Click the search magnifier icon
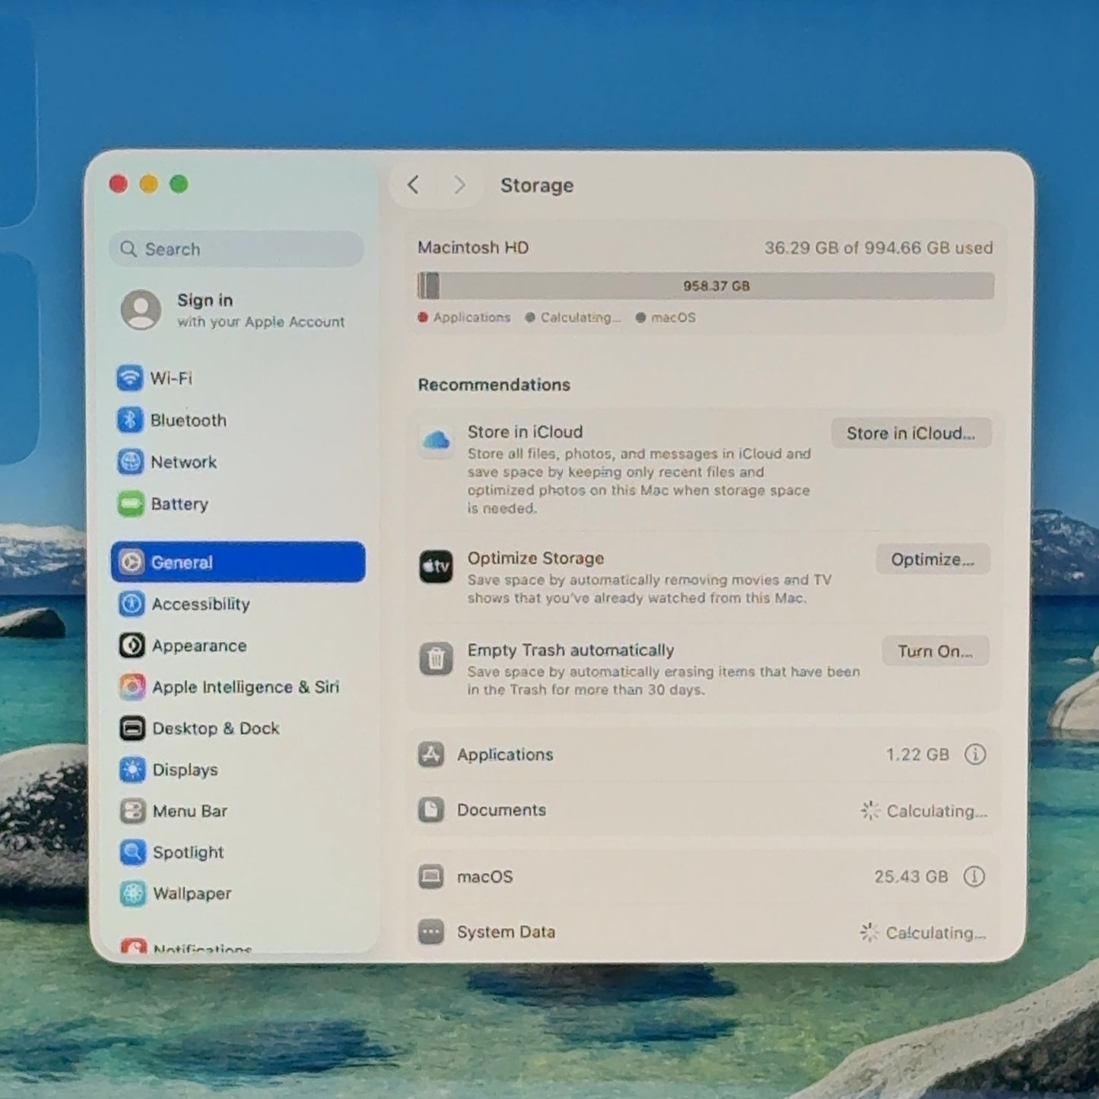Screen dimensions: 1099x1099 click(x=129, y=249)
